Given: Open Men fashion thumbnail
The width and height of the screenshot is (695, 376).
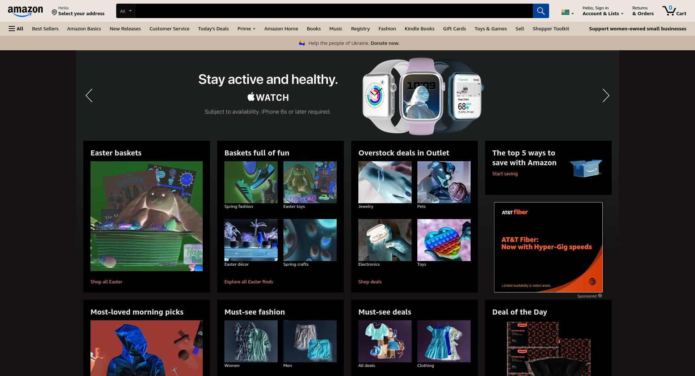Looking at the screenshot, I should click(310, 341).
